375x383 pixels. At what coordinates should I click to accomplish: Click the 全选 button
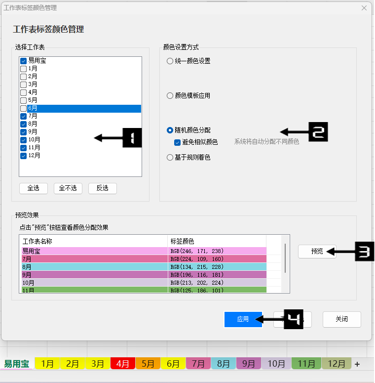click(x=33, y=188)
